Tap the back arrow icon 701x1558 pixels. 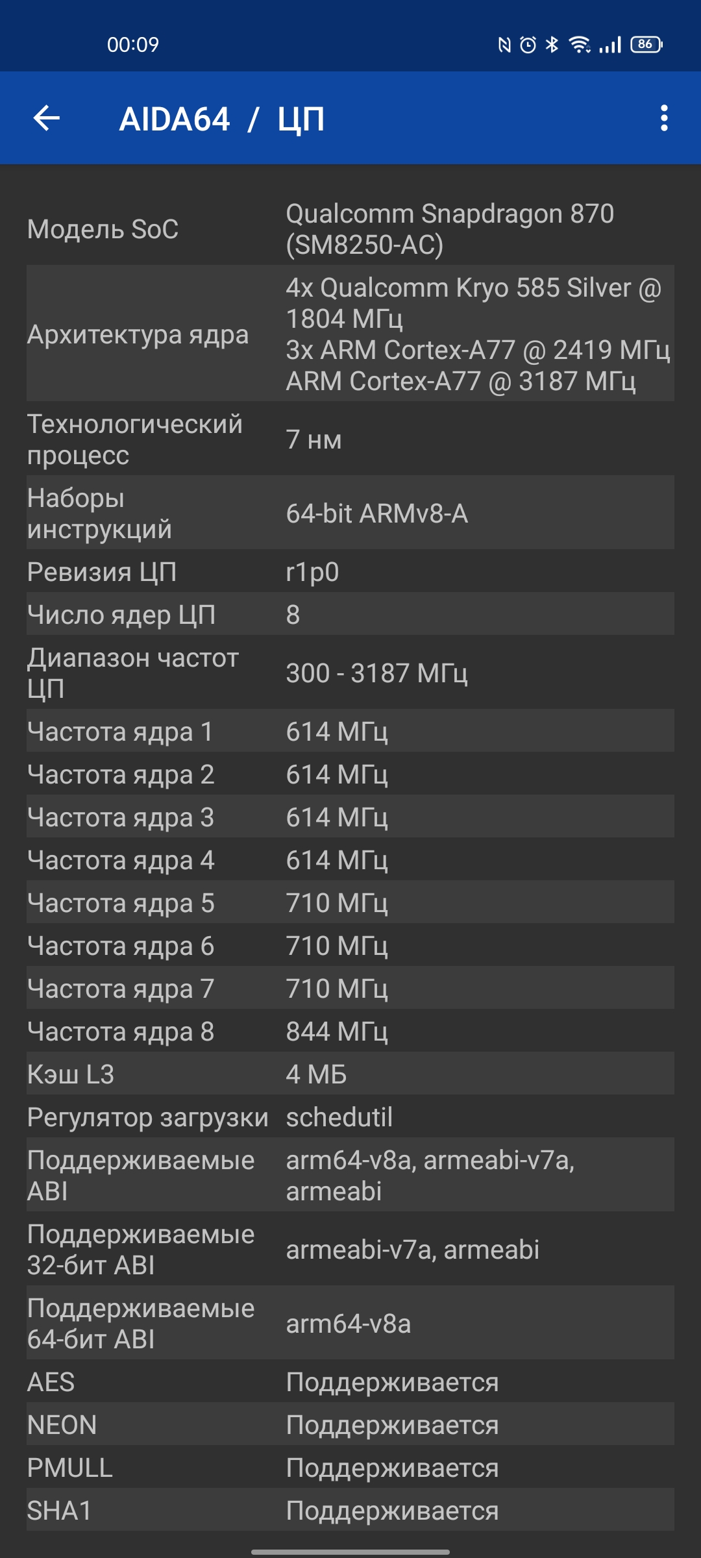tap(47, 118)
